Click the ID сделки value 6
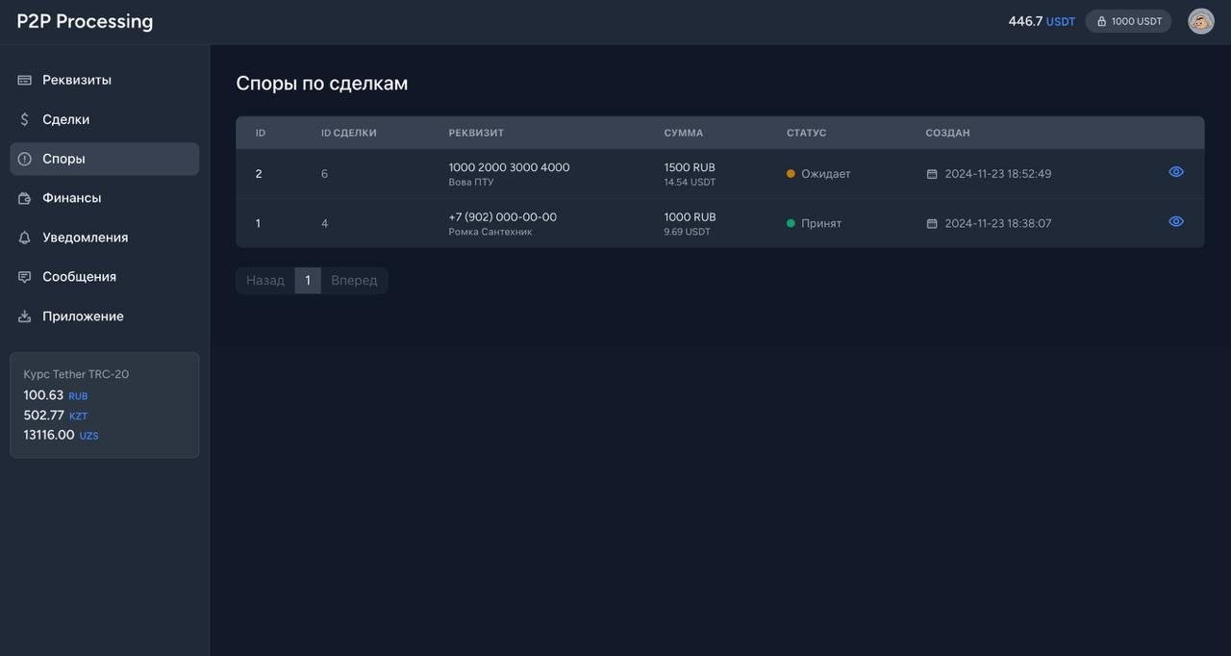 click(x=324, y=174)
